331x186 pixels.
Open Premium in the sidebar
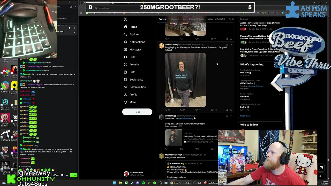point(132,65)
